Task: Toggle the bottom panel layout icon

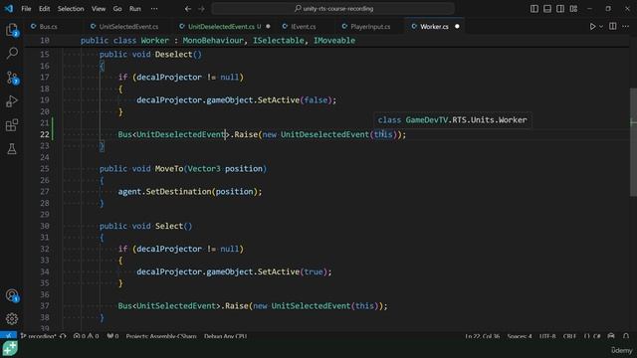Action: 547,9
